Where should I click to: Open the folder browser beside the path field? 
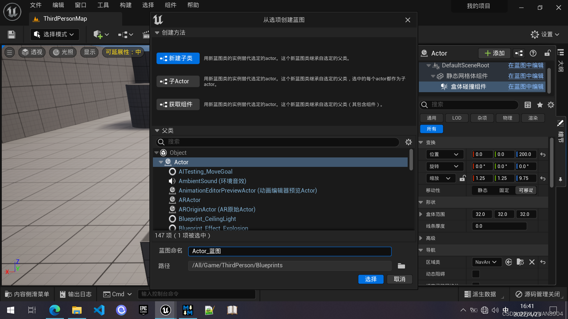tap(401, 266)
